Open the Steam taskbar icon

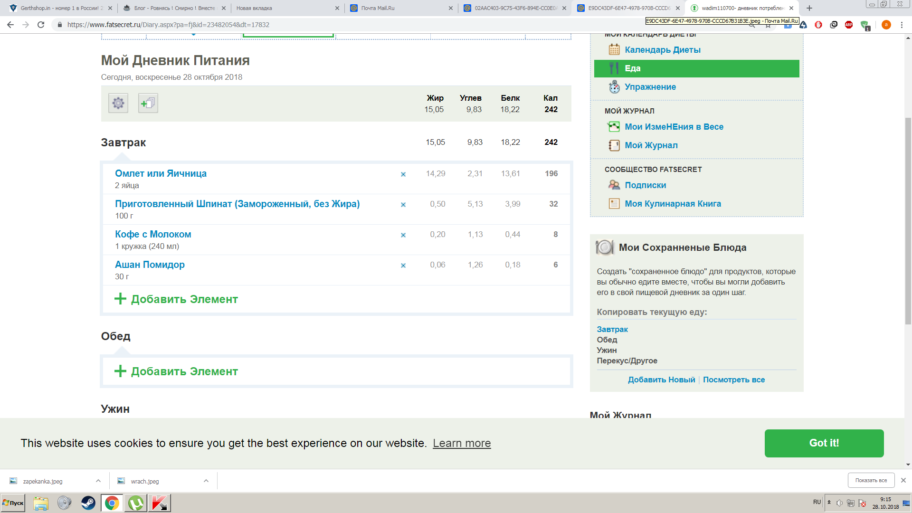tap(88, 503)
